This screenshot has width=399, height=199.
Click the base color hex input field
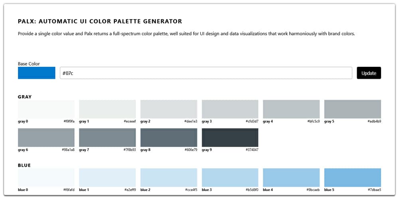[205, 73]
